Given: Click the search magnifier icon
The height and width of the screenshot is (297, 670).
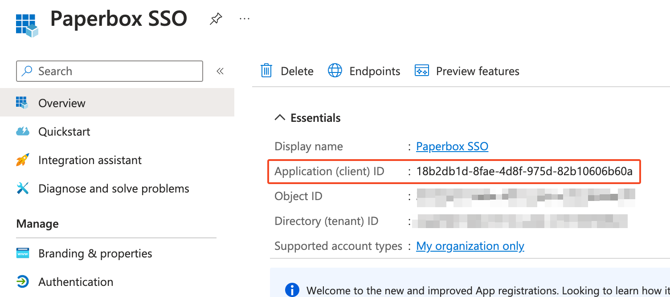Looking at the screenshot, I should [x=27, y=71].
